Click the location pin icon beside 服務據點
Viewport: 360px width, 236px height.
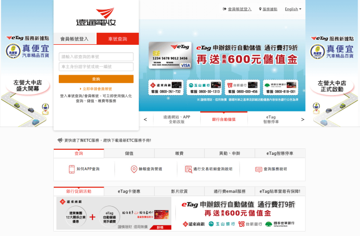coord(260,9)
